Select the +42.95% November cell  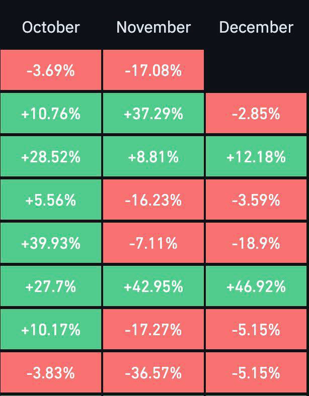(153, 286)
